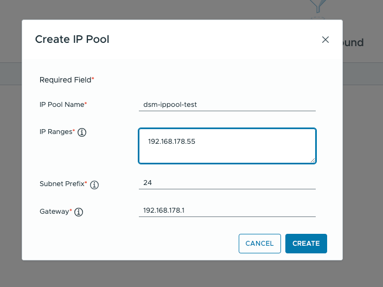383x287 pixels.
Task: Click the info icon next to IP Ranges
Action: point(82,132)
